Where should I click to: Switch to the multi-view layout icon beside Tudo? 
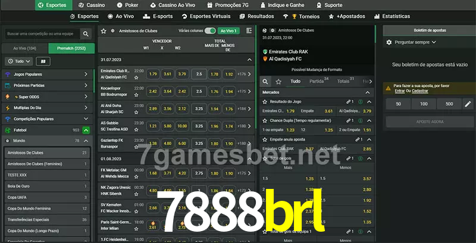point(43,61)
